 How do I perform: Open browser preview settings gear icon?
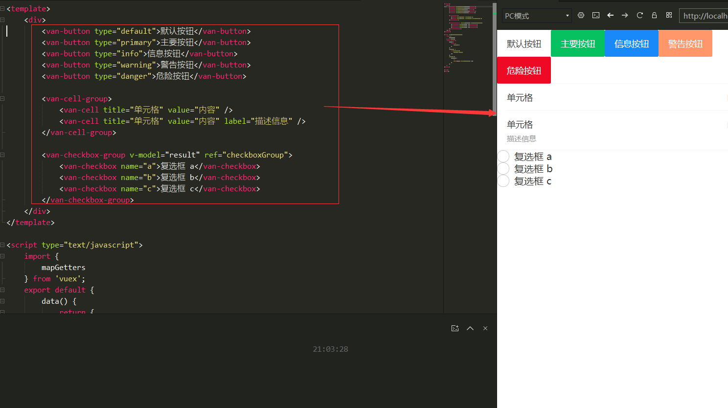pos(581,15)
